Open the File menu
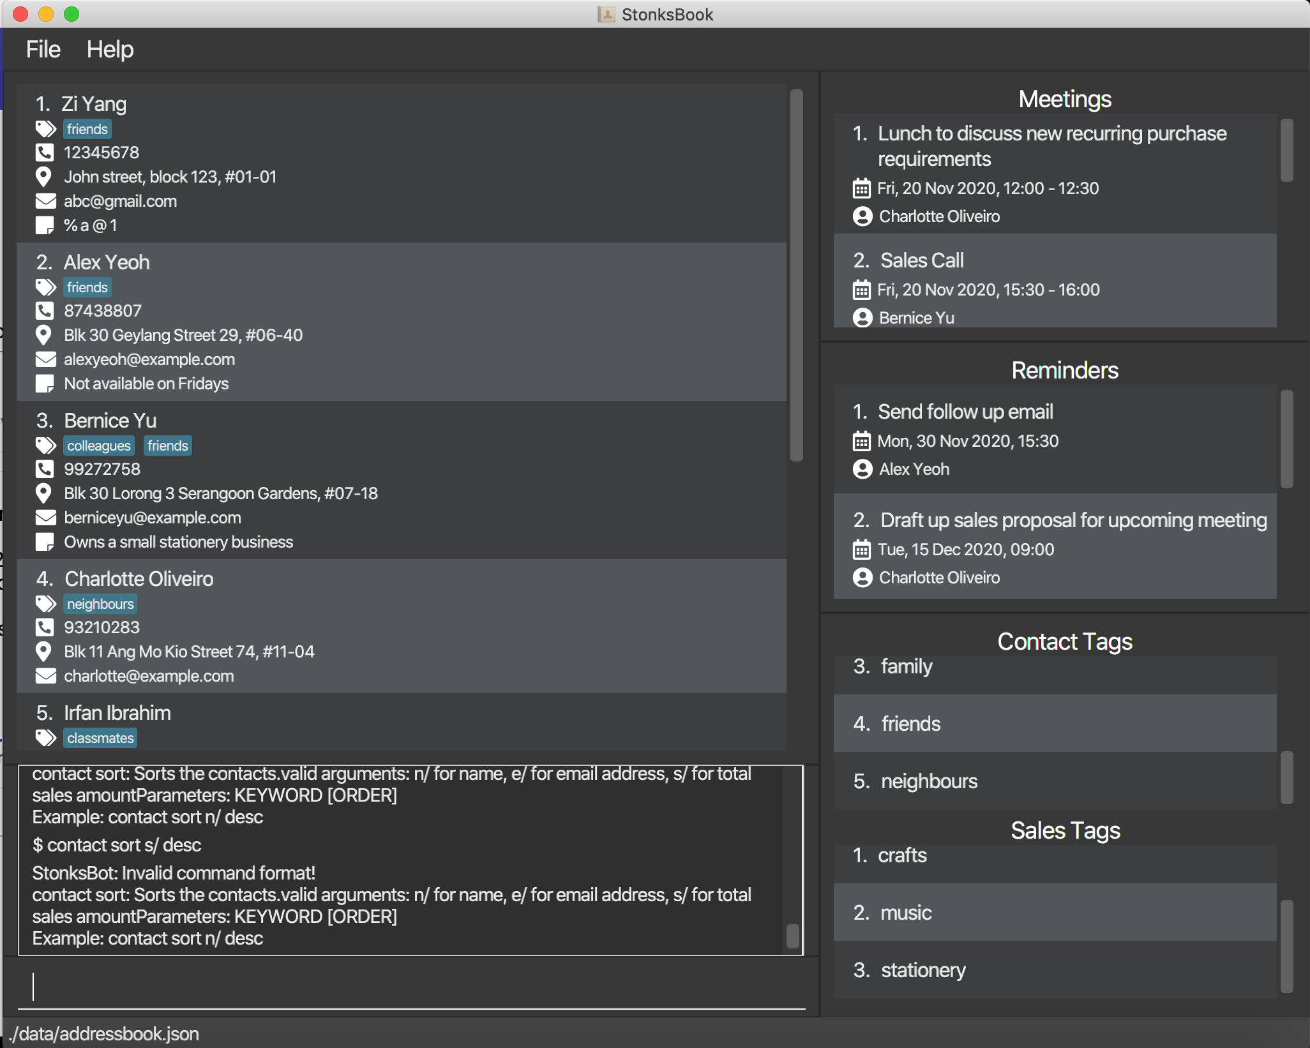Image resolution: width=1310 pixels, height=1048 pixels. click(x=43, y=50)
